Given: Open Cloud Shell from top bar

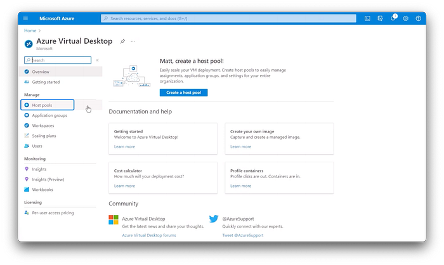Looking at the screenshot, I should (x=367, y=18).
